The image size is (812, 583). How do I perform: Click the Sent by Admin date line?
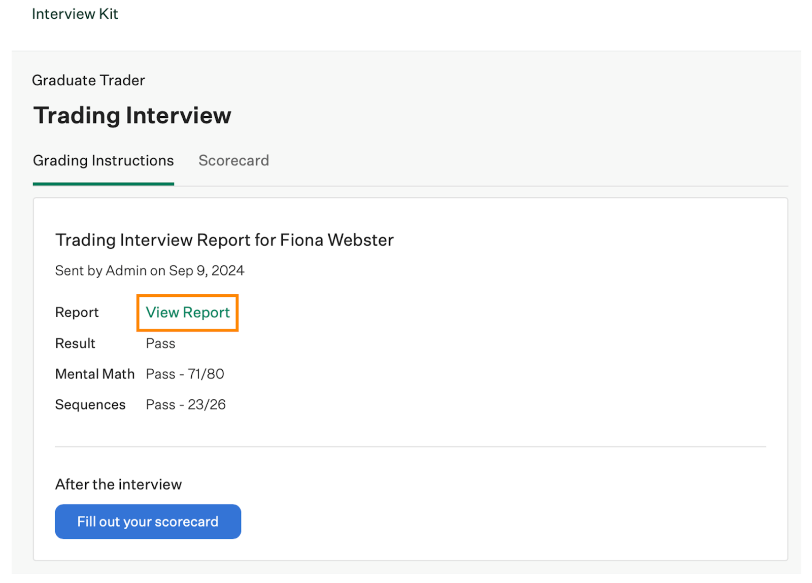click(x=149, y=270)
